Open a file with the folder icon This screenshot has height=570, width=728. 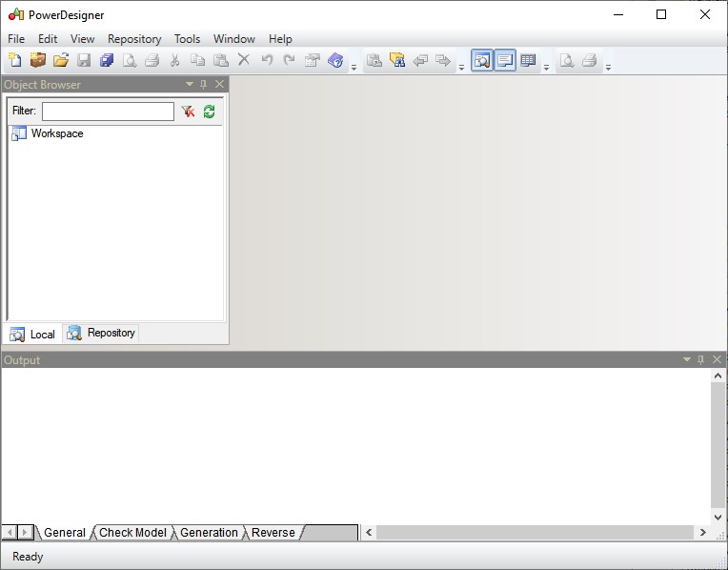pos(61,60)
